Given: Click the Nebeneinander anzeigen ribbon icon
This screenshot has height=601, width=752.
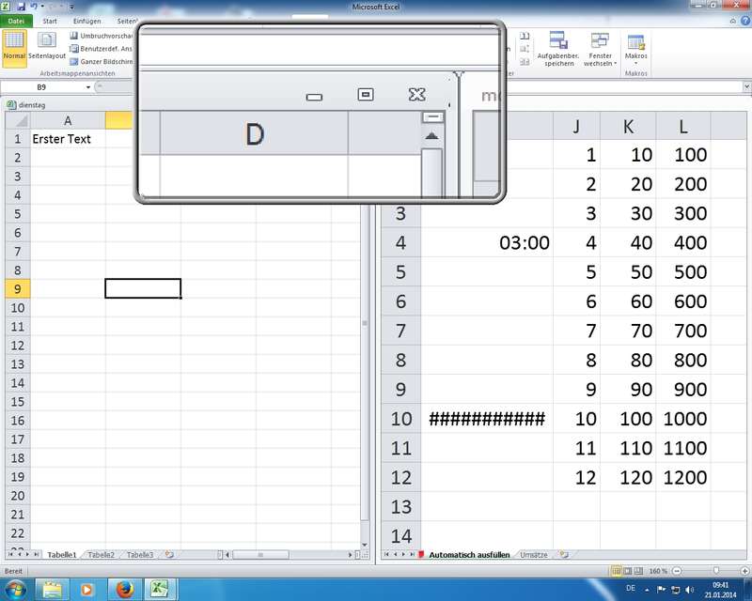Looking at the screenshot, I should pos(525,36).
